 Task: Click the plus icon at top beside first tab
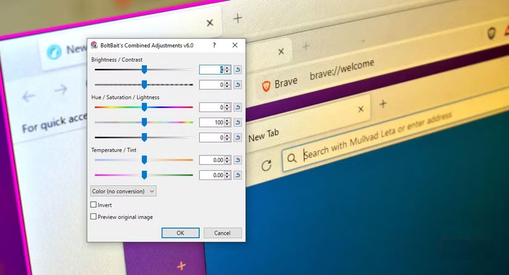click(x=238, y=18)
